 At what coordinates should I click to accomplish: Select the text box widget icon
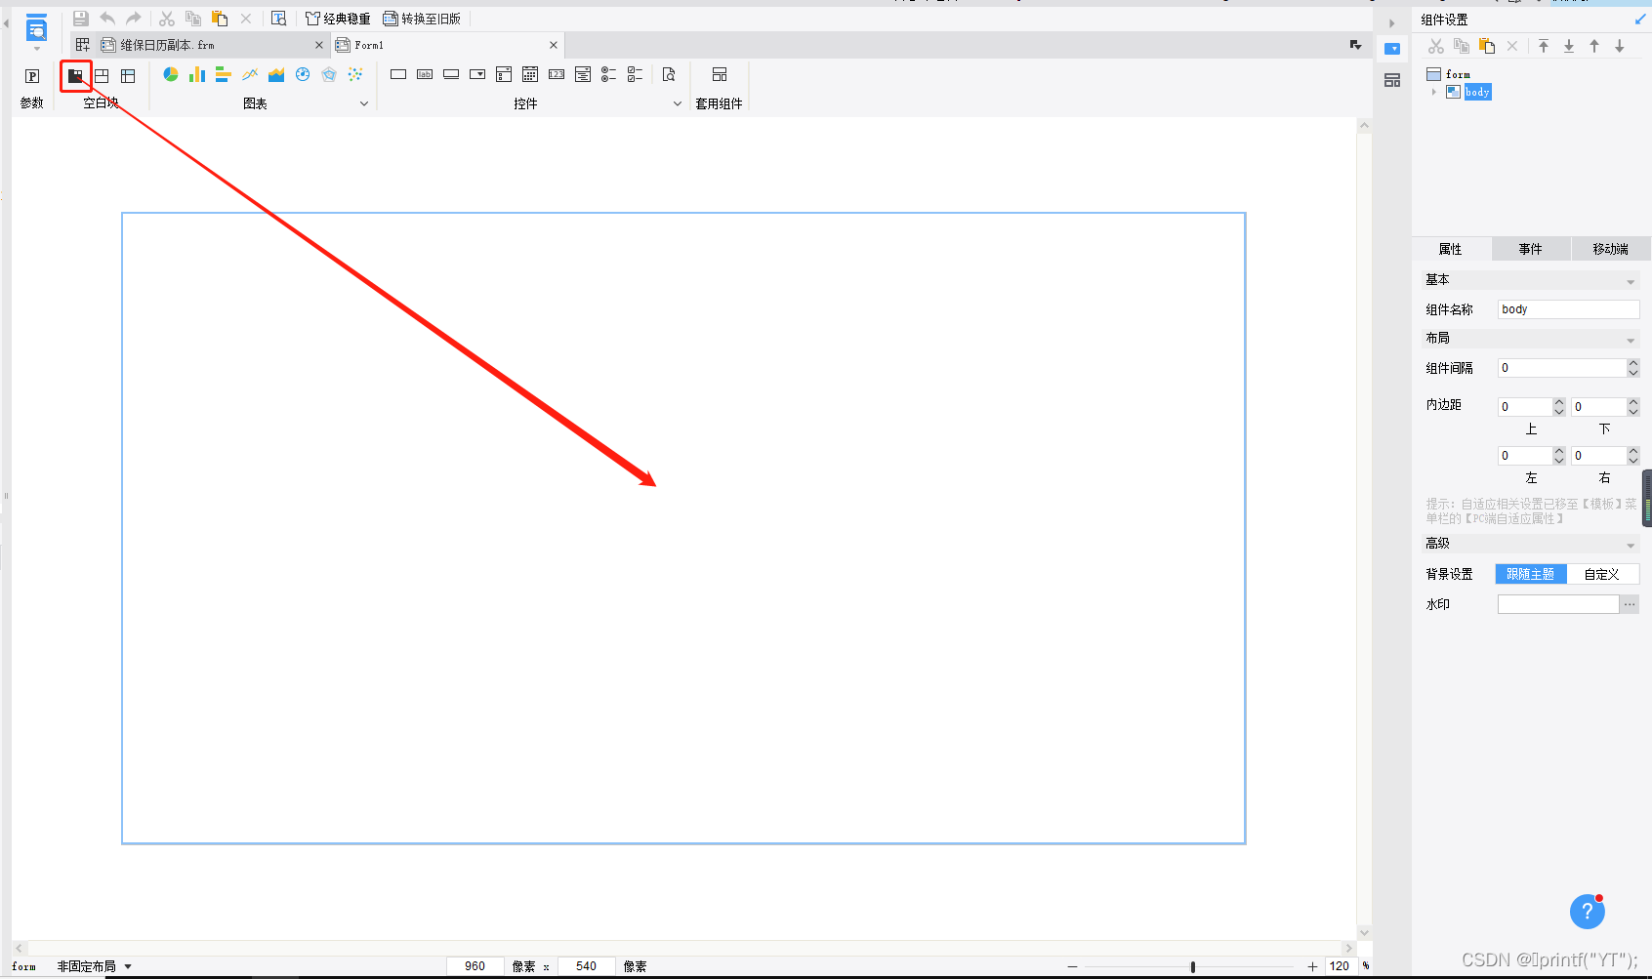pos(398,74)
